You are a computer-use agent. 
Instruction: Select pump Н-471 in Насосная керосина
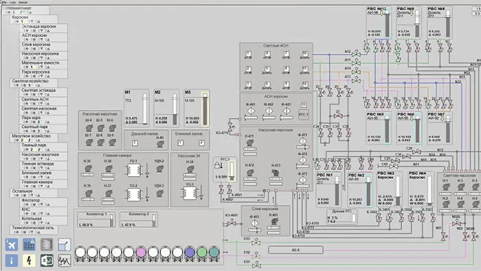click(249, 142)
